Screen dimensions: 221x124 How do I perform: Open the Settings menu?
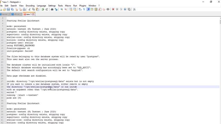(x=52, y=6)
